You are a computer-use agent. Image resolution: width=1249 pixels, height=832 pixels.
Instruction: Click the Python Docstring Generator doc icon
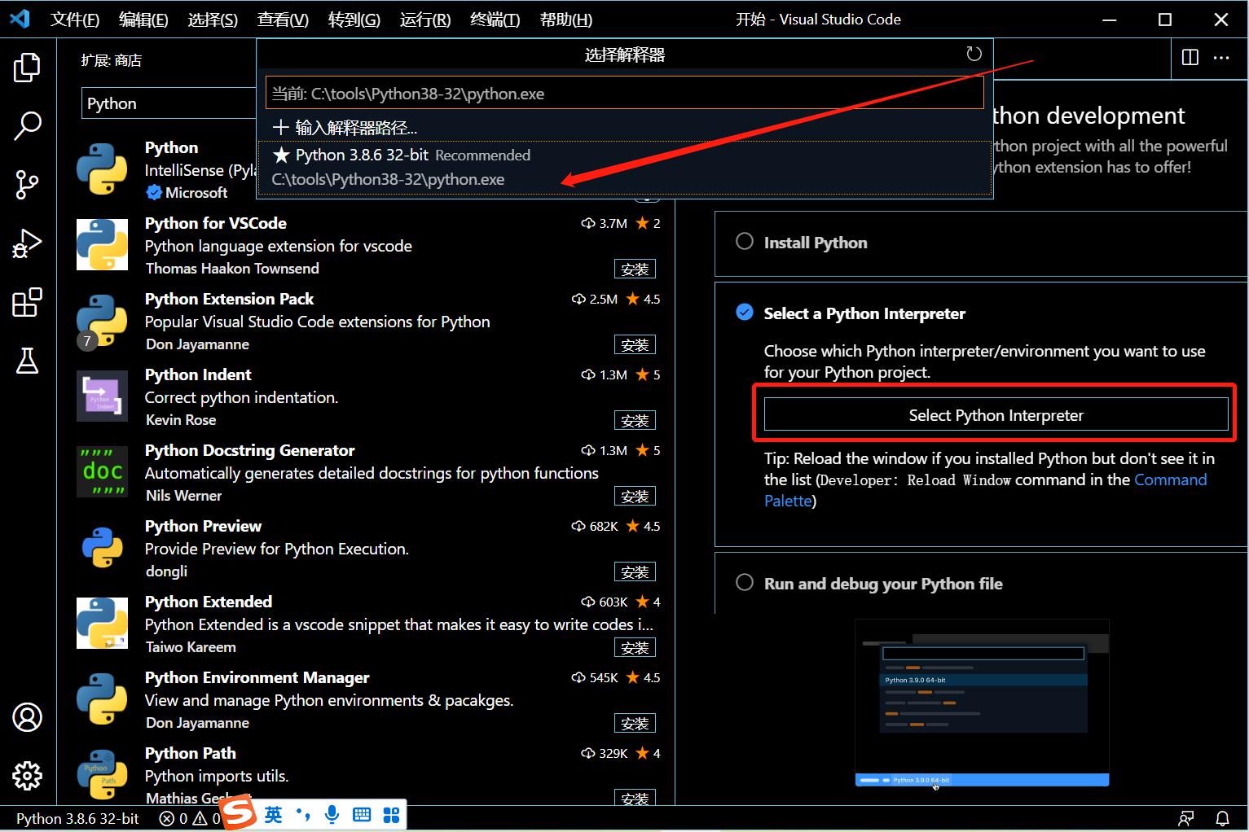pyautogui.click(x=102, y=471)
